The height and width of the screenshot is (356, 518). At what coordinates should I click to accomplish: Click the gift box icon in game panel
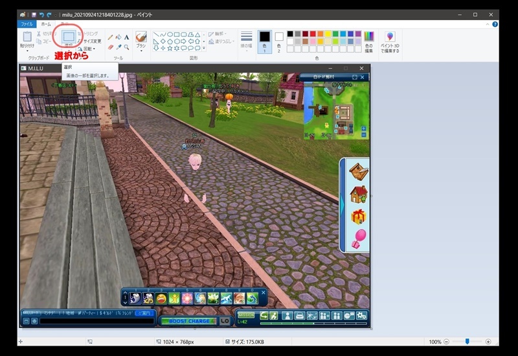pyautogui.click(x=359, y=217)
